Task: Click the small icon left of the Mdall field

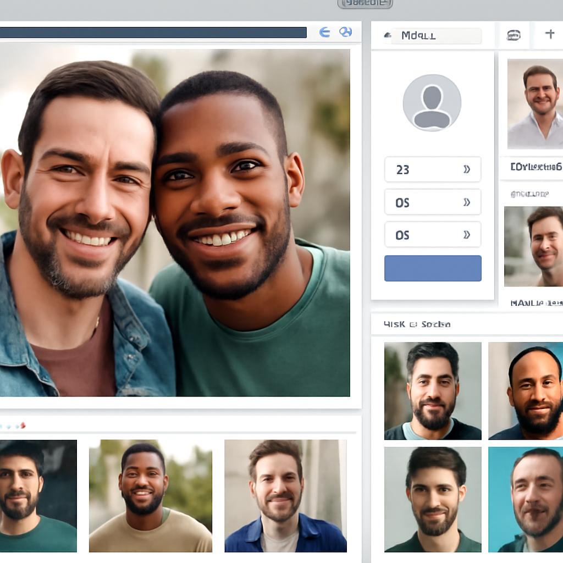Action: [388, 35]
